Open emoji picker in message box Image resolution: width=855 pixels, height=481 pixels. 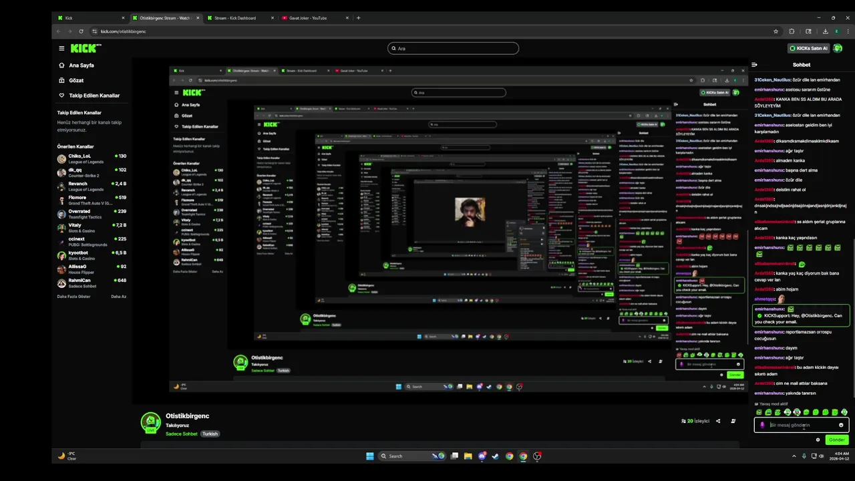click(841, 425)
